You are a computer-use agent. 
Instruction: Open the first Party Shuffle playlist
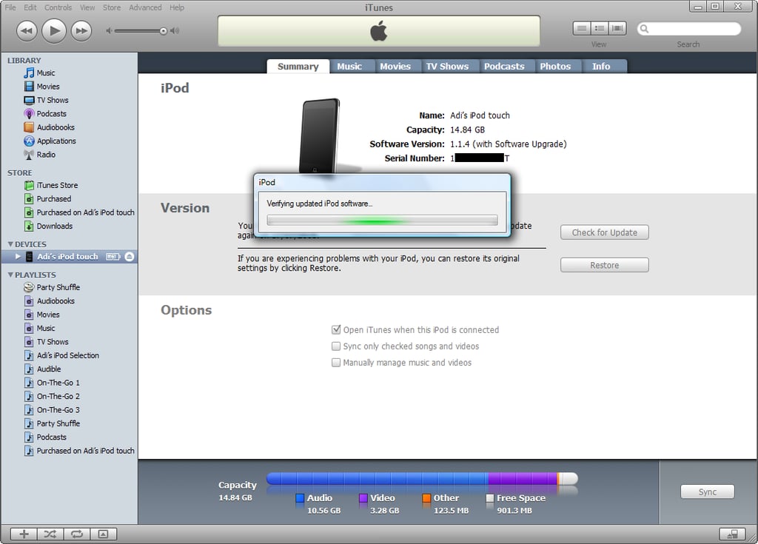click(x=52, y=287)
